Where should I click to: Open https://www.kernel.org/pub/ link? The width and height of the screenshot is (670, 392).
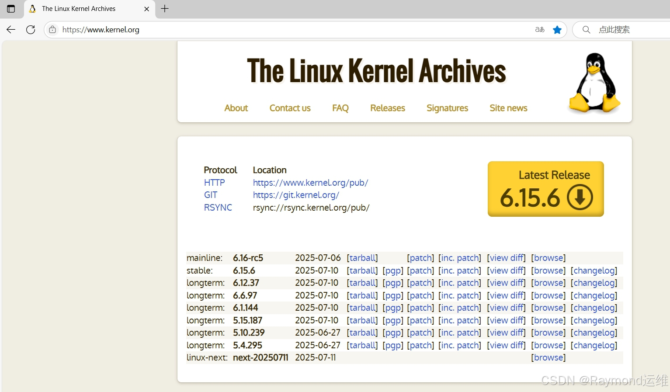click(310, 183)
